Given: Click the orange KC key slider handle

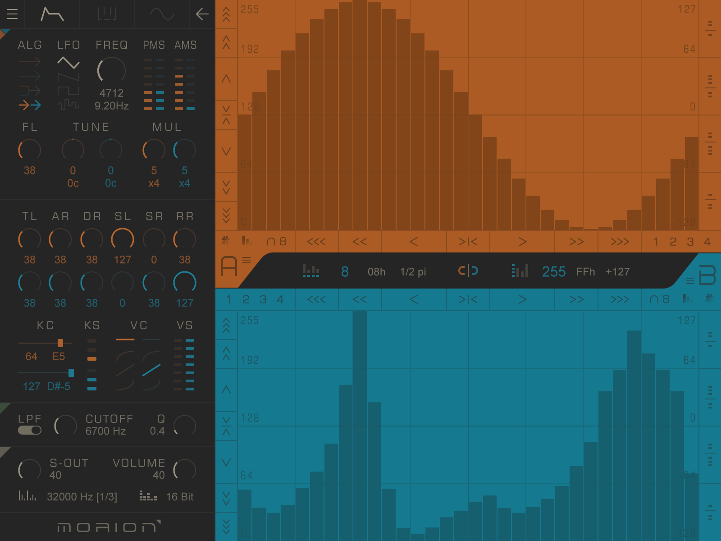Looking at the screenshot, I should (x=60, y=343).
